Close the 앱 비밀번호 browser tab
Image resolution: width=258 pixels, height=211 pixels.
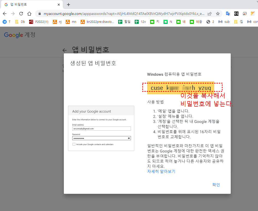(58, 5)
